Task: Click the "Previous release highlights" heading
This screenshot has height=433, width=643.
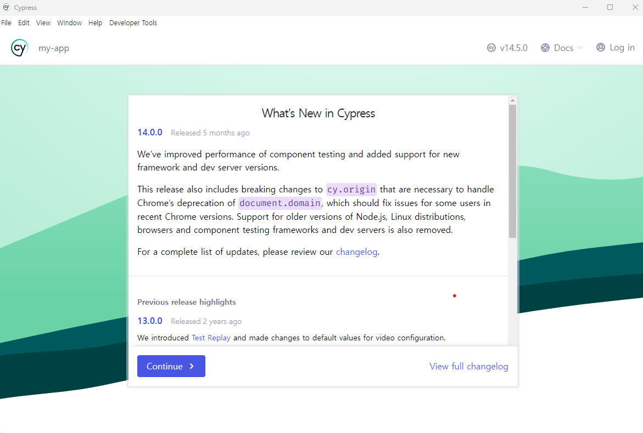Action: pyautogui.click(x=187, y=302)
